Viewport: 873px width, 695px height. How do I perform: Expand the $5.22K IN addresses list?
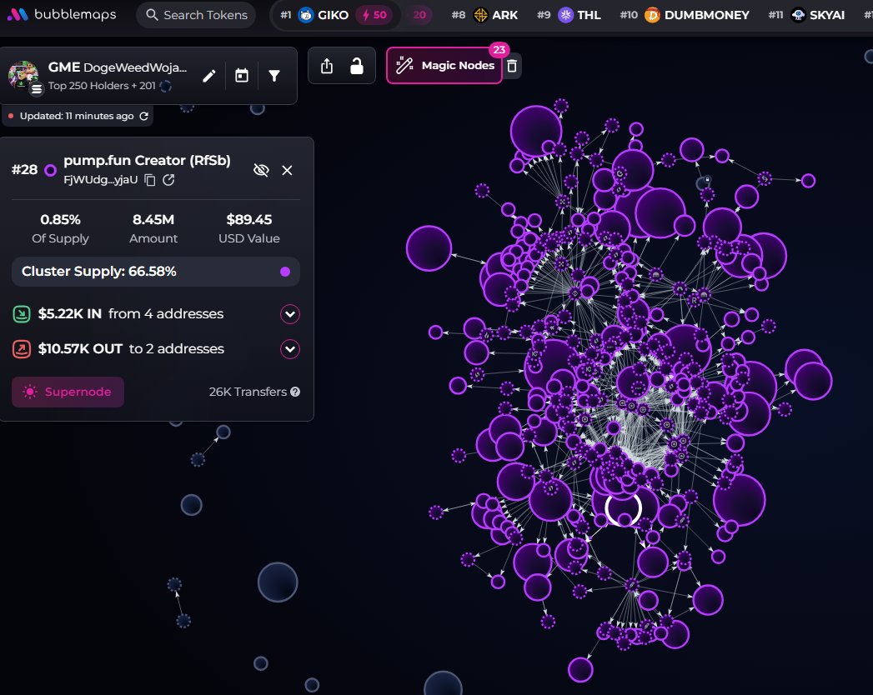289,314
